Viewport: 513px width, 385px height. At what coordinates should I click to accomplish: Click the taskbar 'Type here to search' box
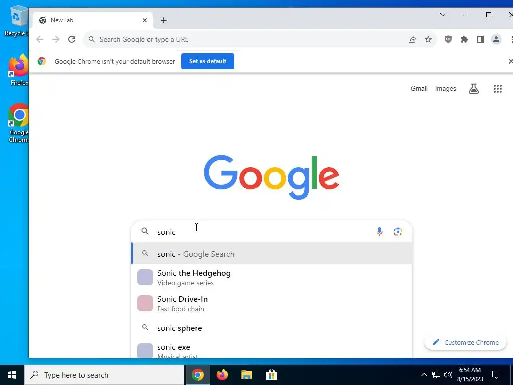point(104,375)
